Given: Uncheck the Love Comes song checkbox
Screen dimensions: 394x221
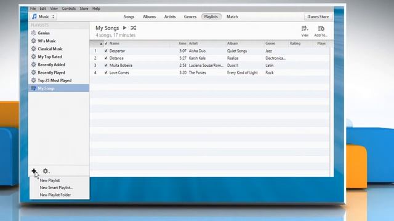Looking at the screenshot, I should pyautogui.click(x=106, y=72).
